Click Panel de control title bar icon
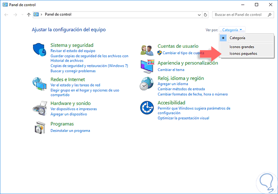The image size is (278, 194). point(5,4)
